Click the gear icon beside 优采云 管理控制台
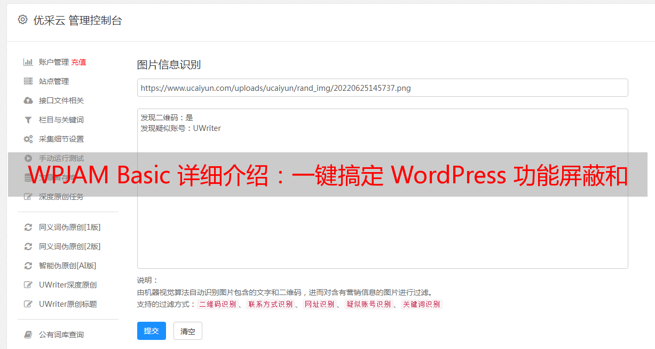The width and height of the screenshot is (655, 349). pyautogui.click(x=22, y=20)
